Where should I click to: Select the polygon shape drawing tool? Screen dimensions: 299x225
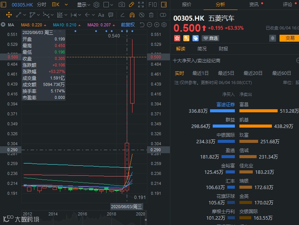pos(32,15)
